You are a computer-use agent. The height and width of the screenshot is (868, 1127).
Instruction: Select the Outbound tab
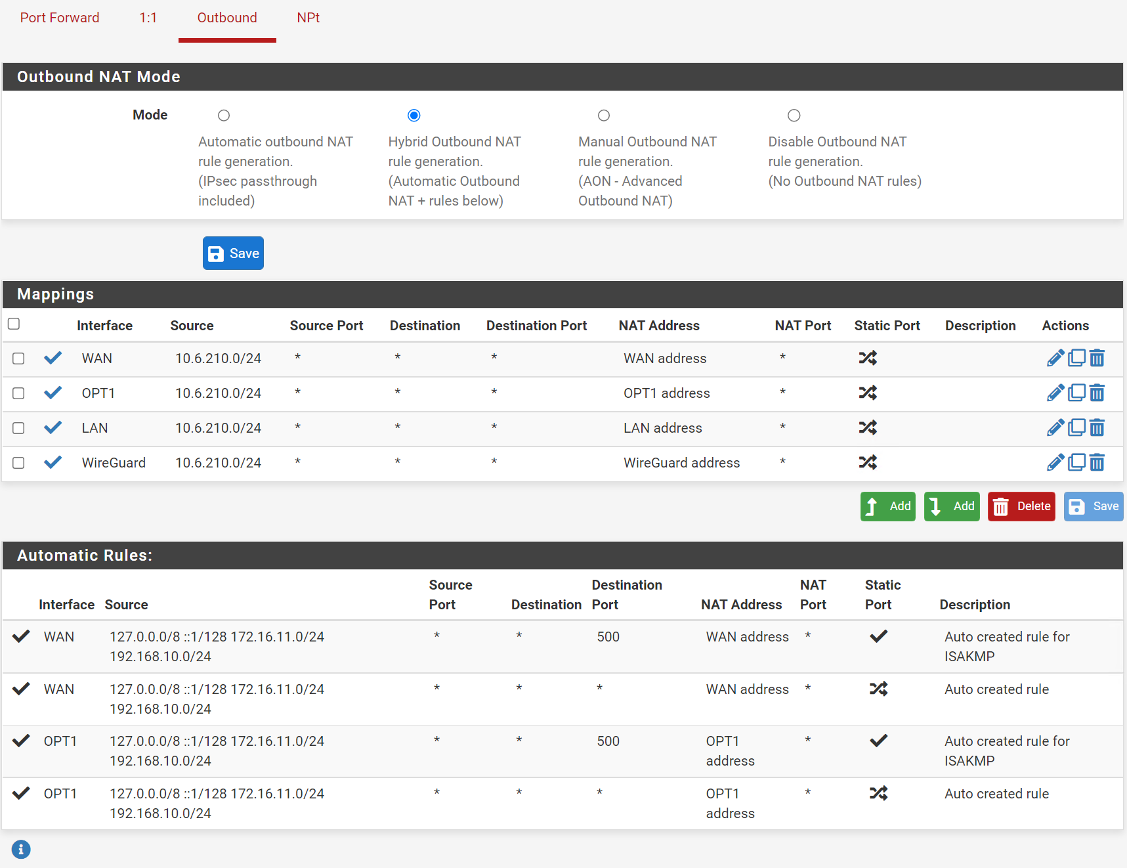pos(227,18)
